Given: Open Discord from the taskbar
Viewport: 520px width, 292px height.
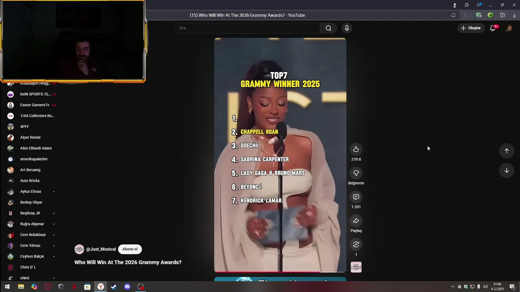Looking at the screenshot, I should tap(127, 287).
